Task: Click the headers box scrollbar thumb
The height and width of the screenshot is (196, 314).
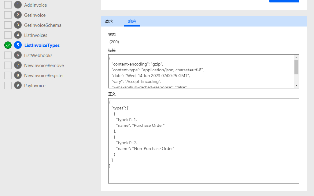Action: coord(296,67)
